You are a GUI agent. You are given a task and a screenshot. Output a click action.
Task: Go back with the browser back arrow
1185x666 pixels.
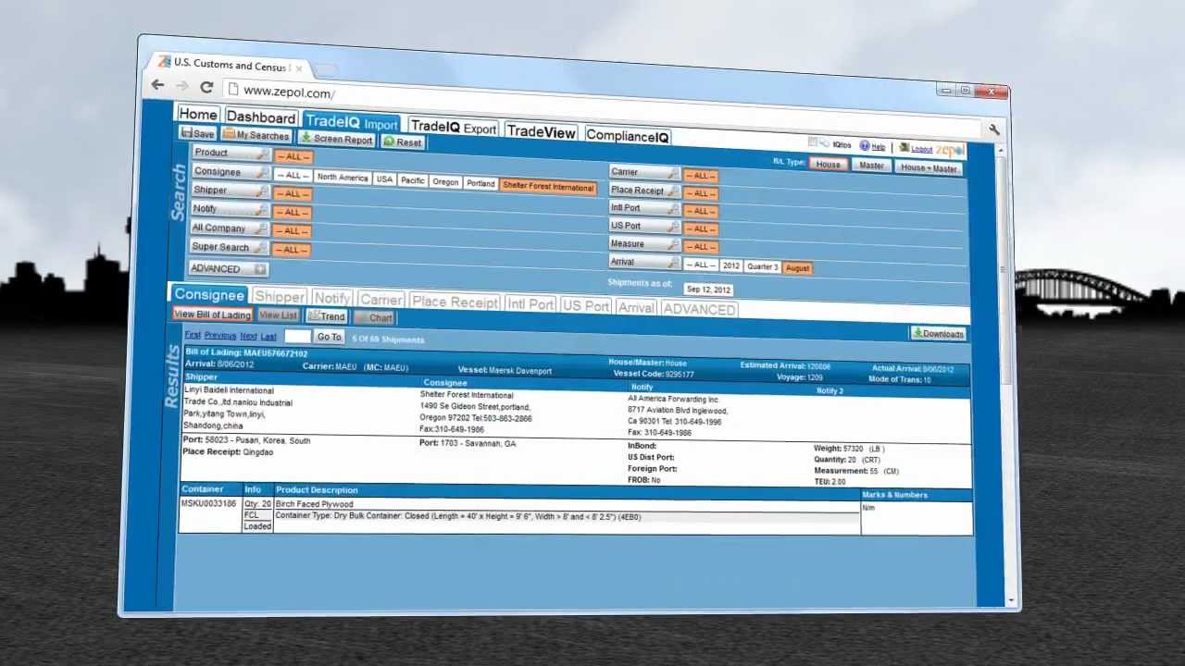click(x=157, y=85)
